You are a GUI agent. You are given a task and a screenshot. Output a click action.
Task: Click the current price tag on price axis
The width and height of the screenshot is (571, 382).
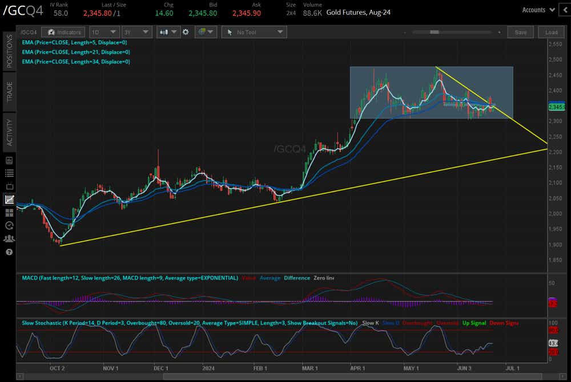point(557,107)
